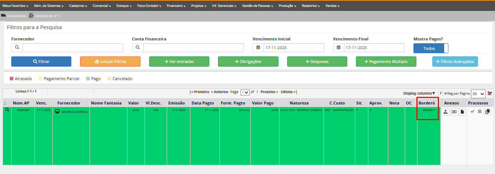Click the blue Filtrar button
495x174 pixels.
click(41, 62)
